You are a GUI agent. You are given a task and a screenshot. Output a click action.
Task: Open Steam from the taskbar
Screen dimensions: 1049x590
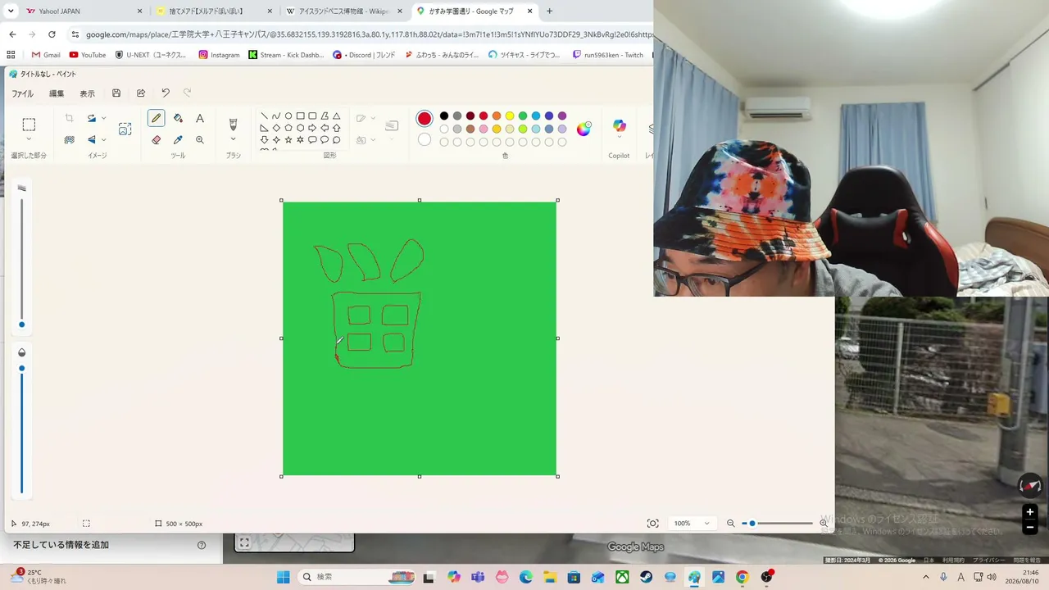click(647, 577)
